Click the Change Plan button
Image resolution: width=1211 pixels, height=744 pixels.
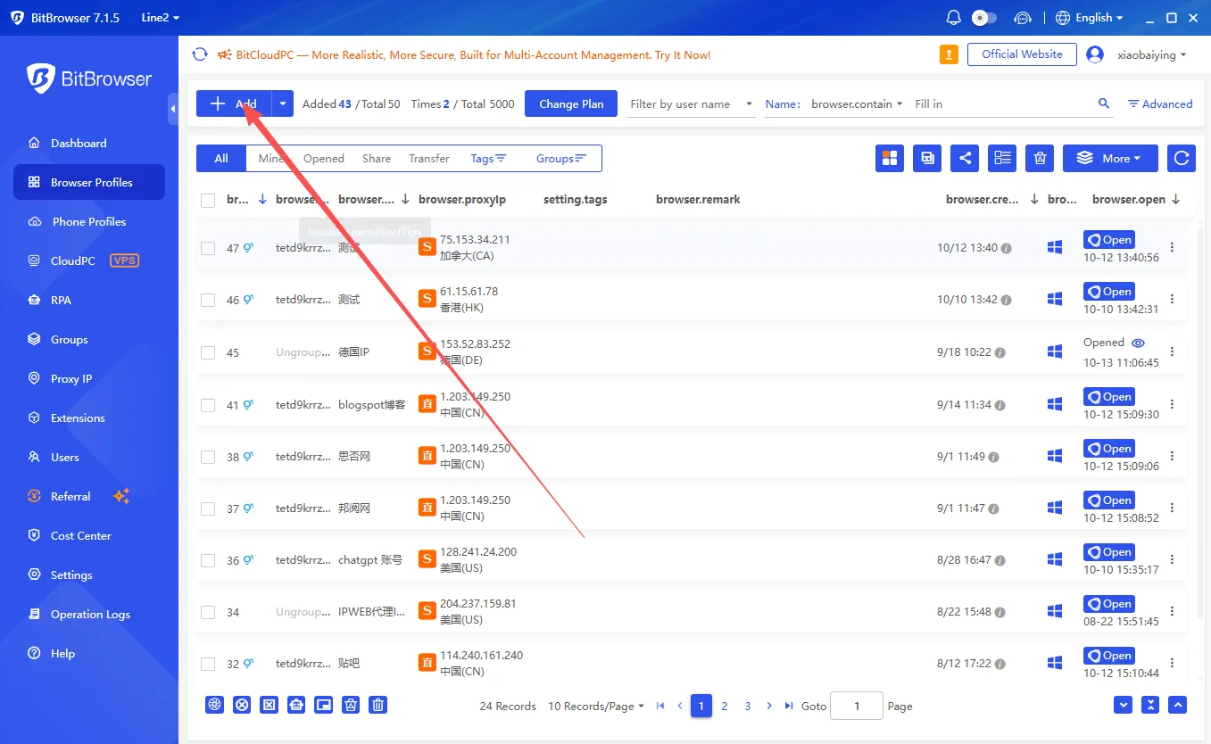pos(571,103)
